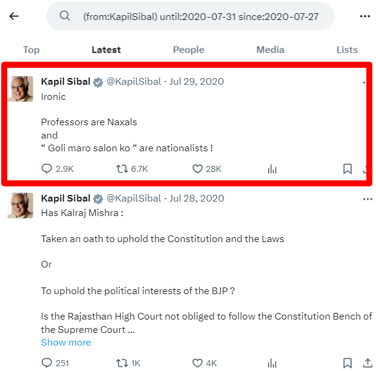Like the tweet with 28K likes
Screen dimensions: 376x371
point(197,169)
